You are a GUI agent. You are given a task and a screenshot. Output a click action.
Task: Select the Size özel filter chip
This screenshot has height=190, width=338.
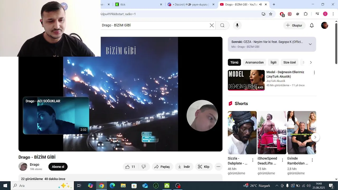tap(289, 63)
